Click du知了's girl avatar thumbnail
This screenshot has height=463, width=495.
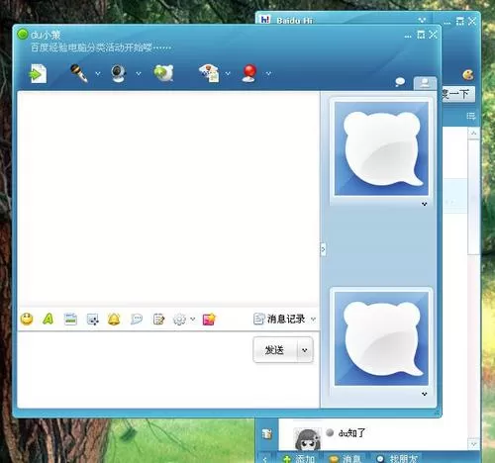click(308, 439)
